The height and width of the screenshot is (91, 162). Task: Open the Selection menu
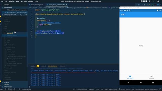(12, 1)
